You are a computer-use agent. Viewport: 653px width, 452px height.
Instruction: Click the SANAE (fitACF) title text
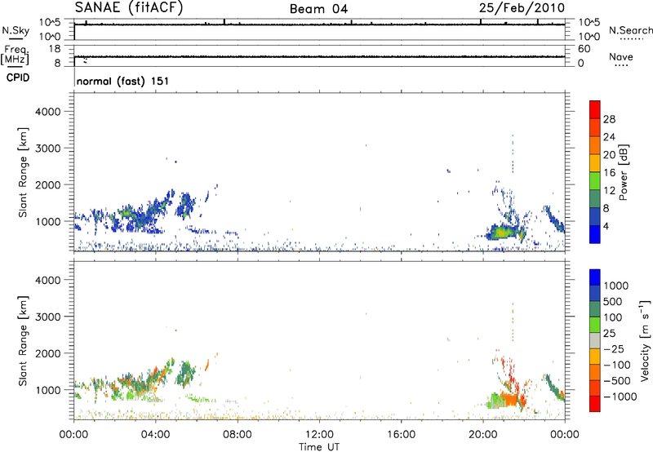pos(129,8)
